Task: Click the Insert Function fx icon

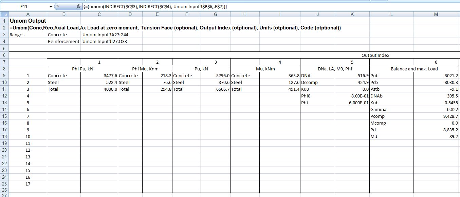Action: tap(78, 7)
